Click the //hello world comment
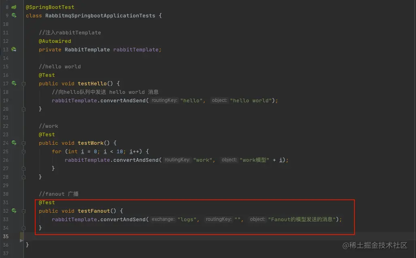This screenshot has height=258, width=416. [60, 67]
